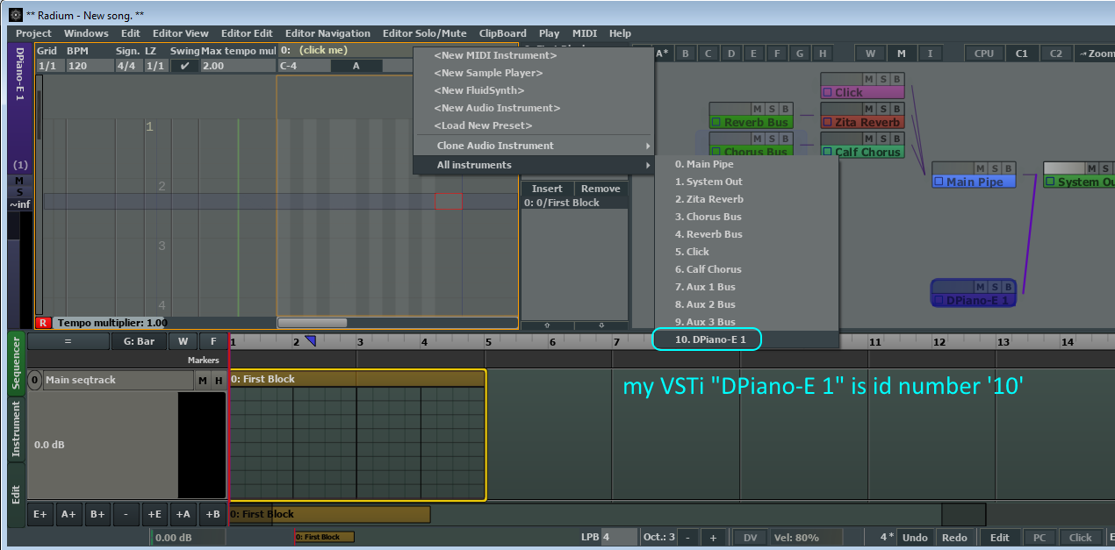Uncheck the Swing checkmark in editor header
Screen dimensions: 1115x550
(184, 64)
